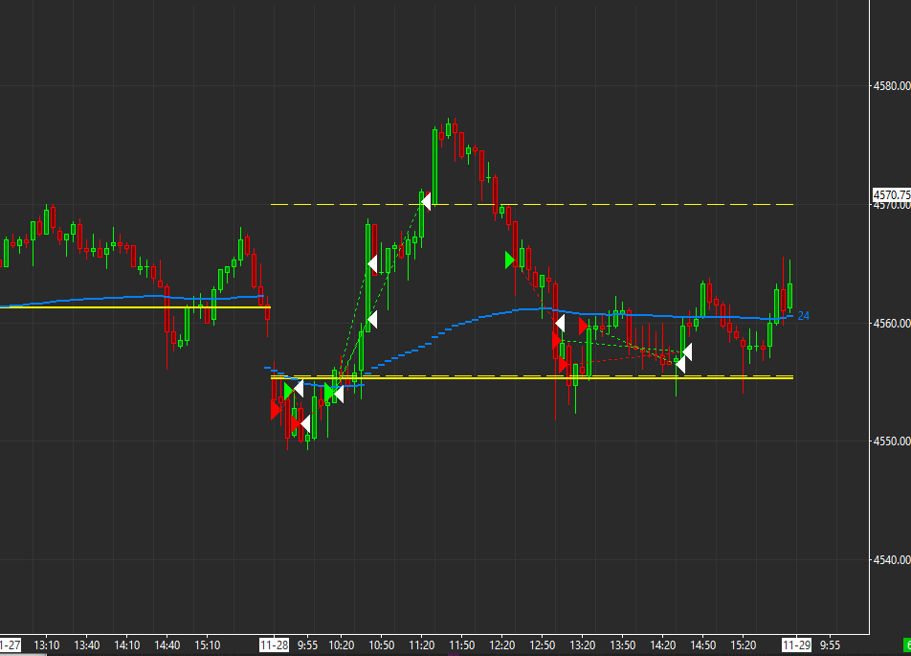This screenshot has width=911, height=656.
Task: Click the current price label 4570.75
Action: (892, 194)
